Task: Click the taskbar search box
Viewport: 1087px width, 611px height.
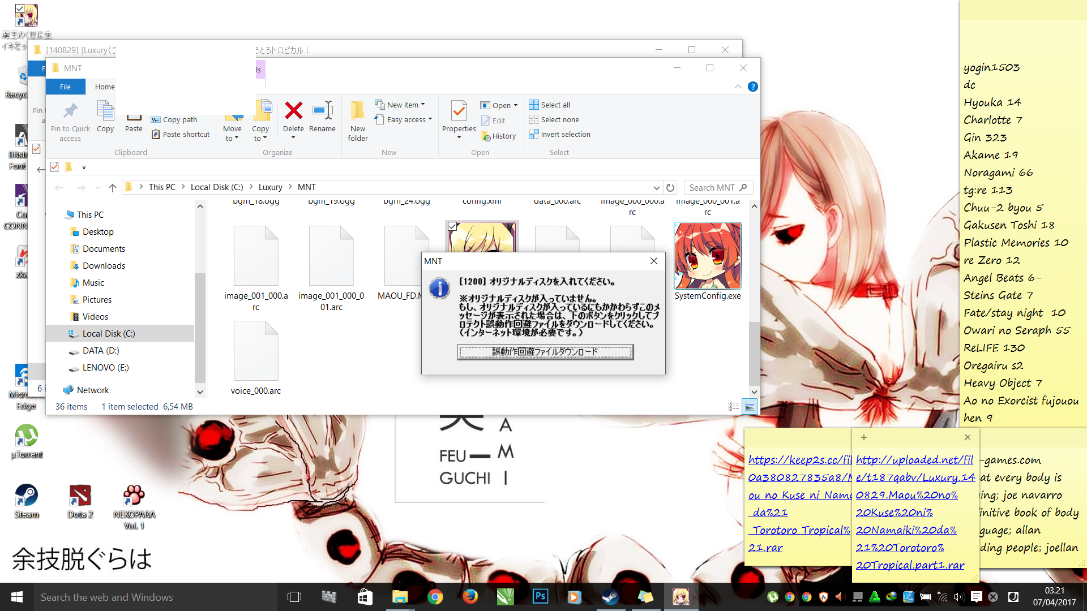Action: pos(155,597)
